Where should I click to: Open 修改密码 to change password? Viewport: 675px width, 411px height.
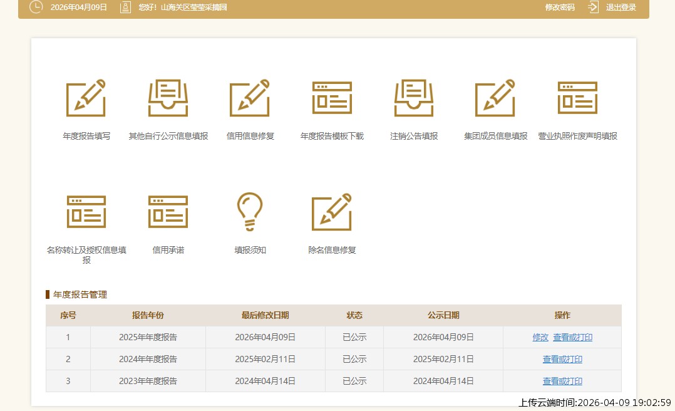tap(559, 8)
